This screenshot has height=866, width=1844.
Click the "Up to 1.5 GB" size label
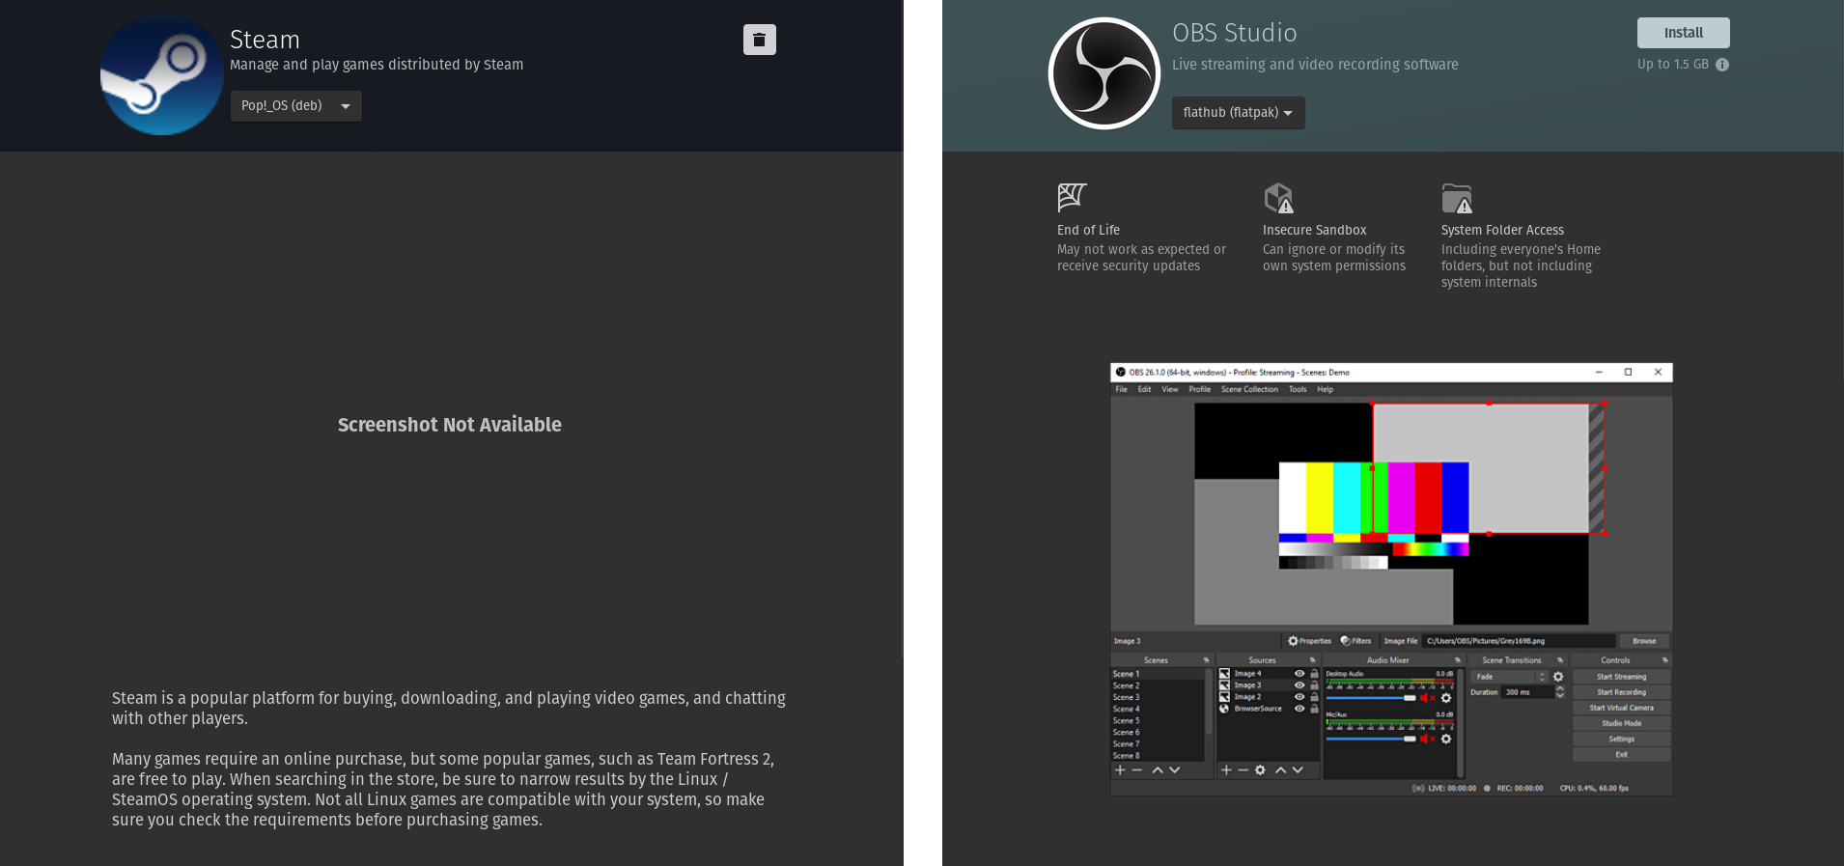pyautogui.click(x=1672, y=65)
